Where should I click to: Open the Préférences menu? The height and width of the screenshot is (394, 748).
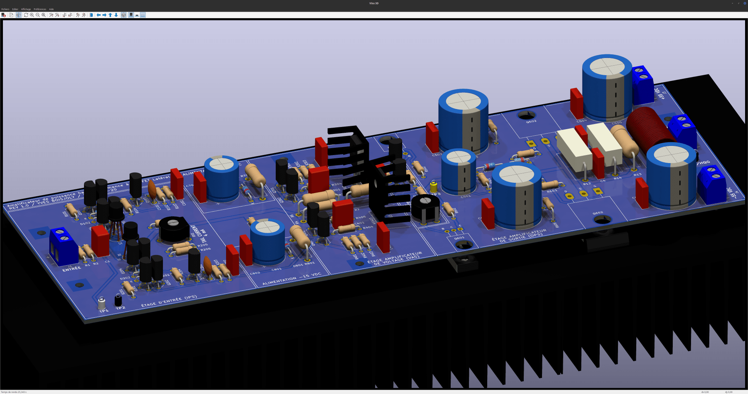pyautogui.click(x=40, y=9)
